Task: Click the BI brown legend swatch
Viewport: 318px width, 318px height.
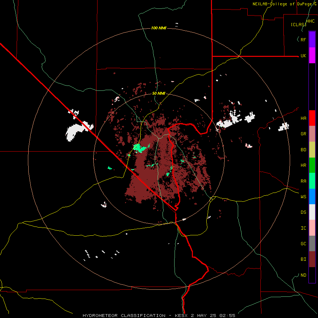Action: tap(312, 259)
